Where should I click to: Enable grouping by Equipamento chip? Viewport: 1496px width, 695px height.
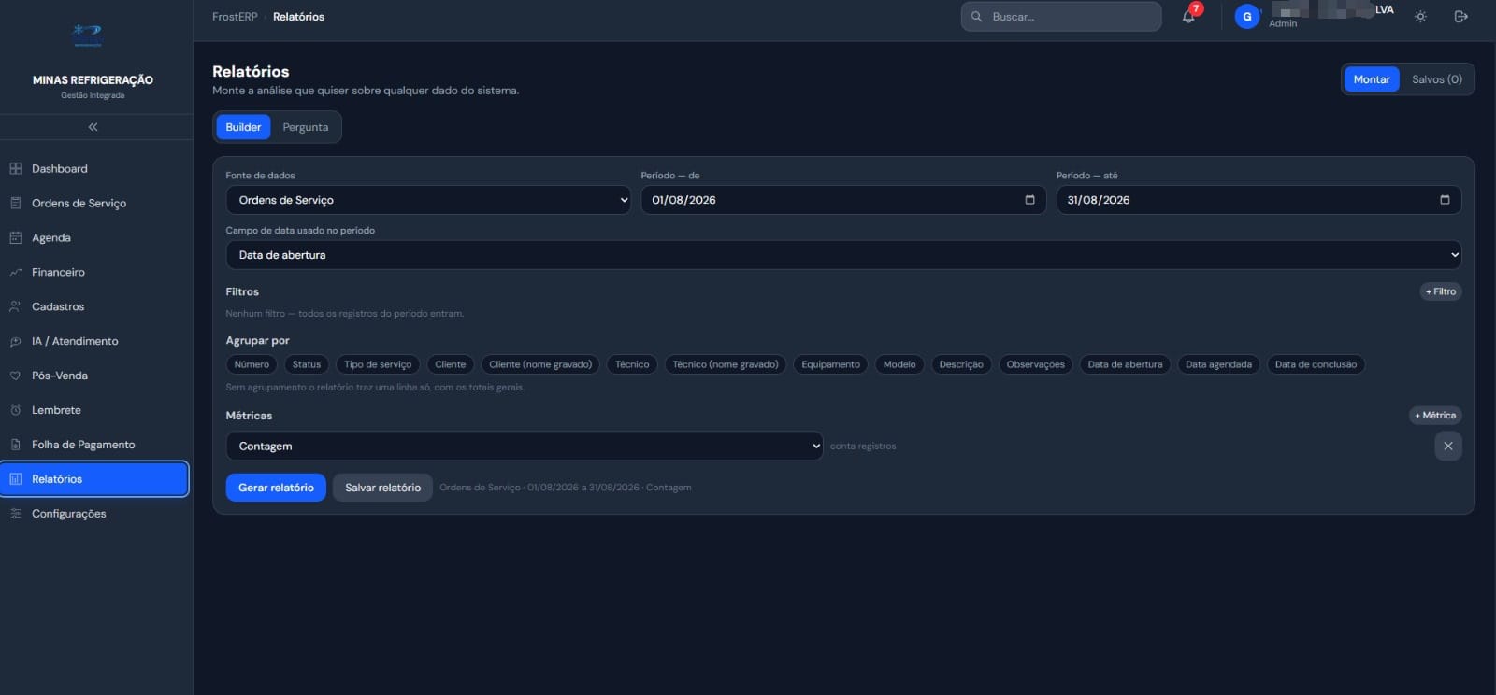(x=830, y=364)
